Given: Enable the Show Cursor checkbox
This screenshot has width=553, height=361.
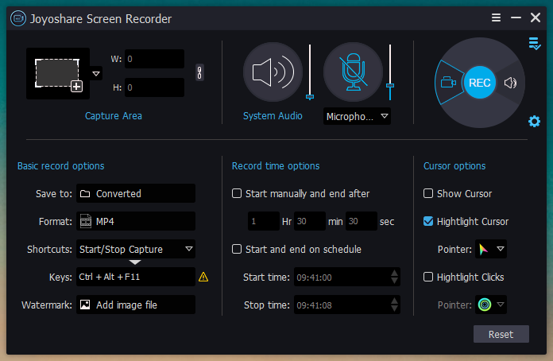Looking at the screenshot, I should tap(428, 193).
